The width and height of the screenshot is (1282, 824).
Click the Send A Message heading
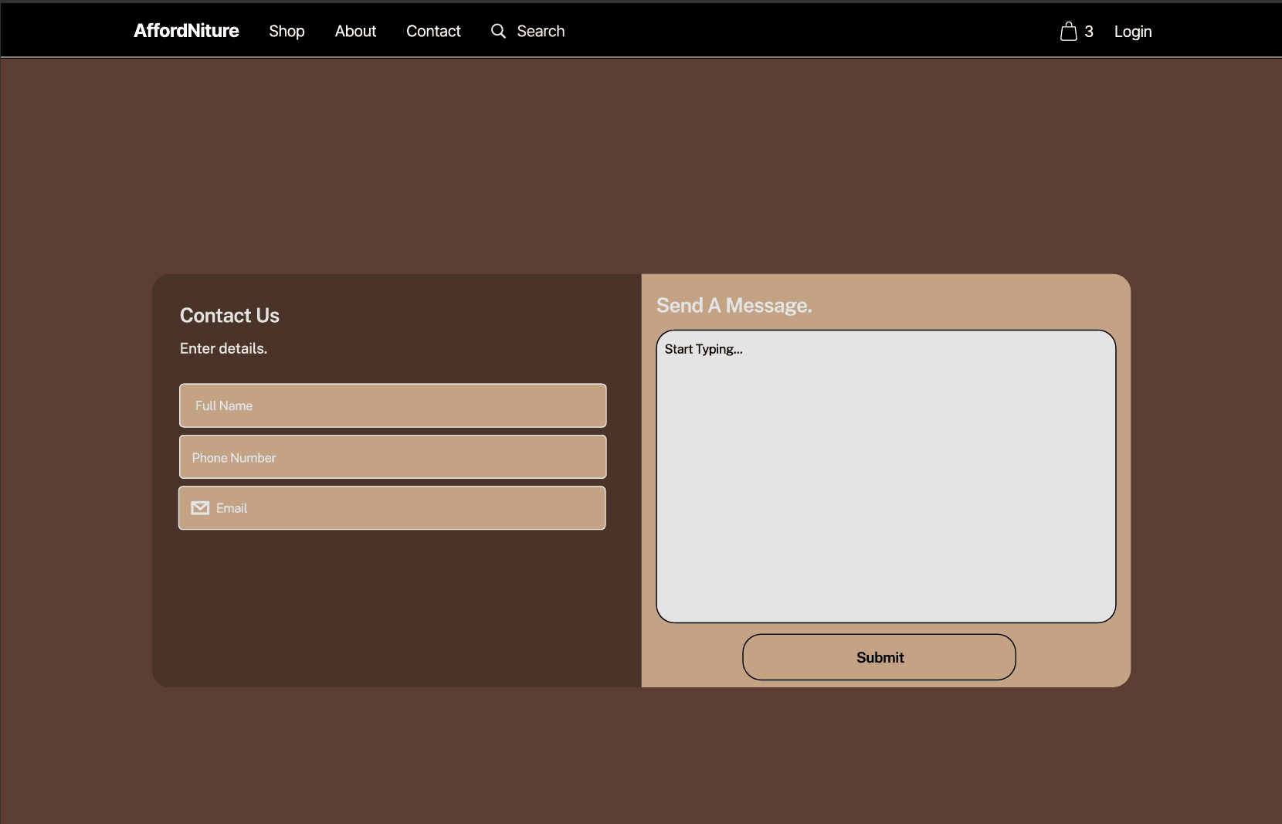734,306
